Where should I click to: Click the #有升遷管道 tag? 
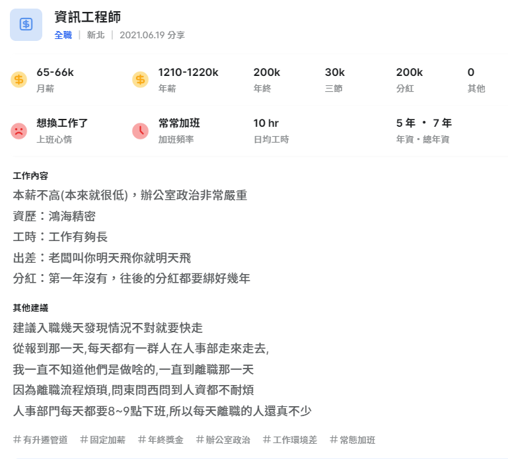(x=40, y=440)
